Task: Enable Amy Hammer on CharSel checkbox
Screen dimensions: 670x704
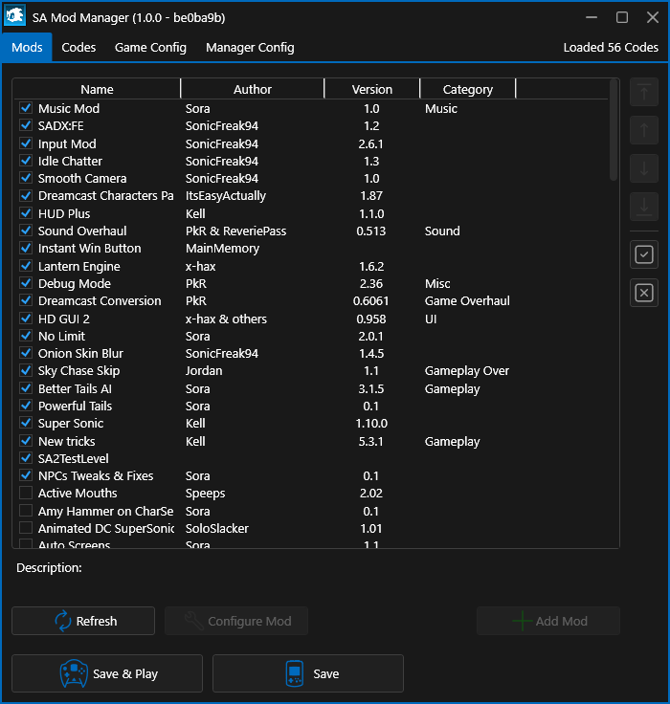Action: click(26, 511)
